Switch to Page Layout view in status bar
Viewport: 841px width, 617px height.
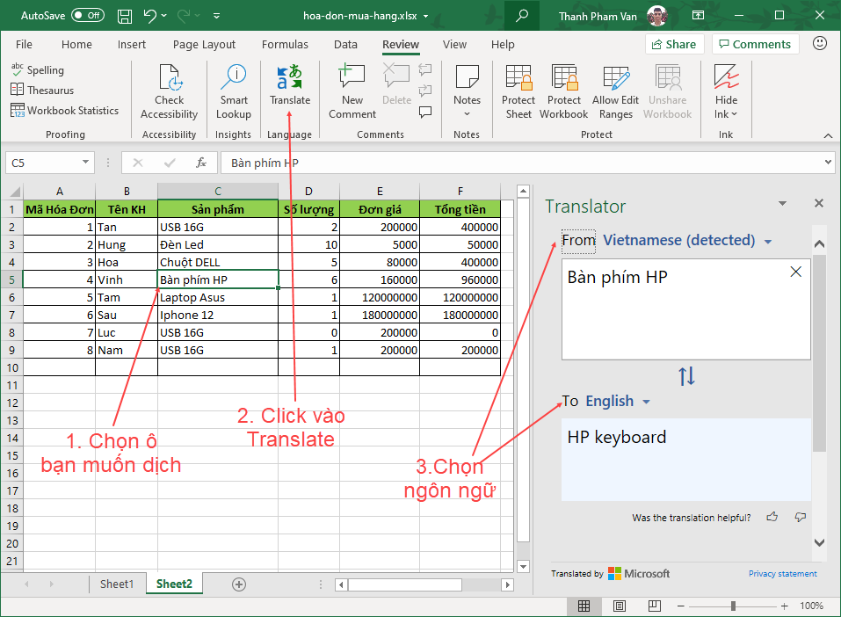pos(620,606)
